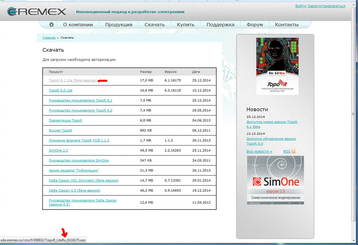The height and width of the screenshot is (245, 358).
Task: Open news Доступно обновление версии TopoR 6.0
Action: pyautogui.click(x=271, y=141)
